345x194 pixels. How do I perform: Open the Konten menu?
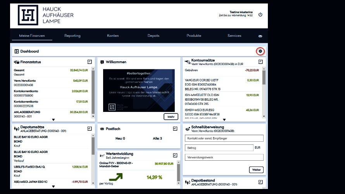click(113, 36)
